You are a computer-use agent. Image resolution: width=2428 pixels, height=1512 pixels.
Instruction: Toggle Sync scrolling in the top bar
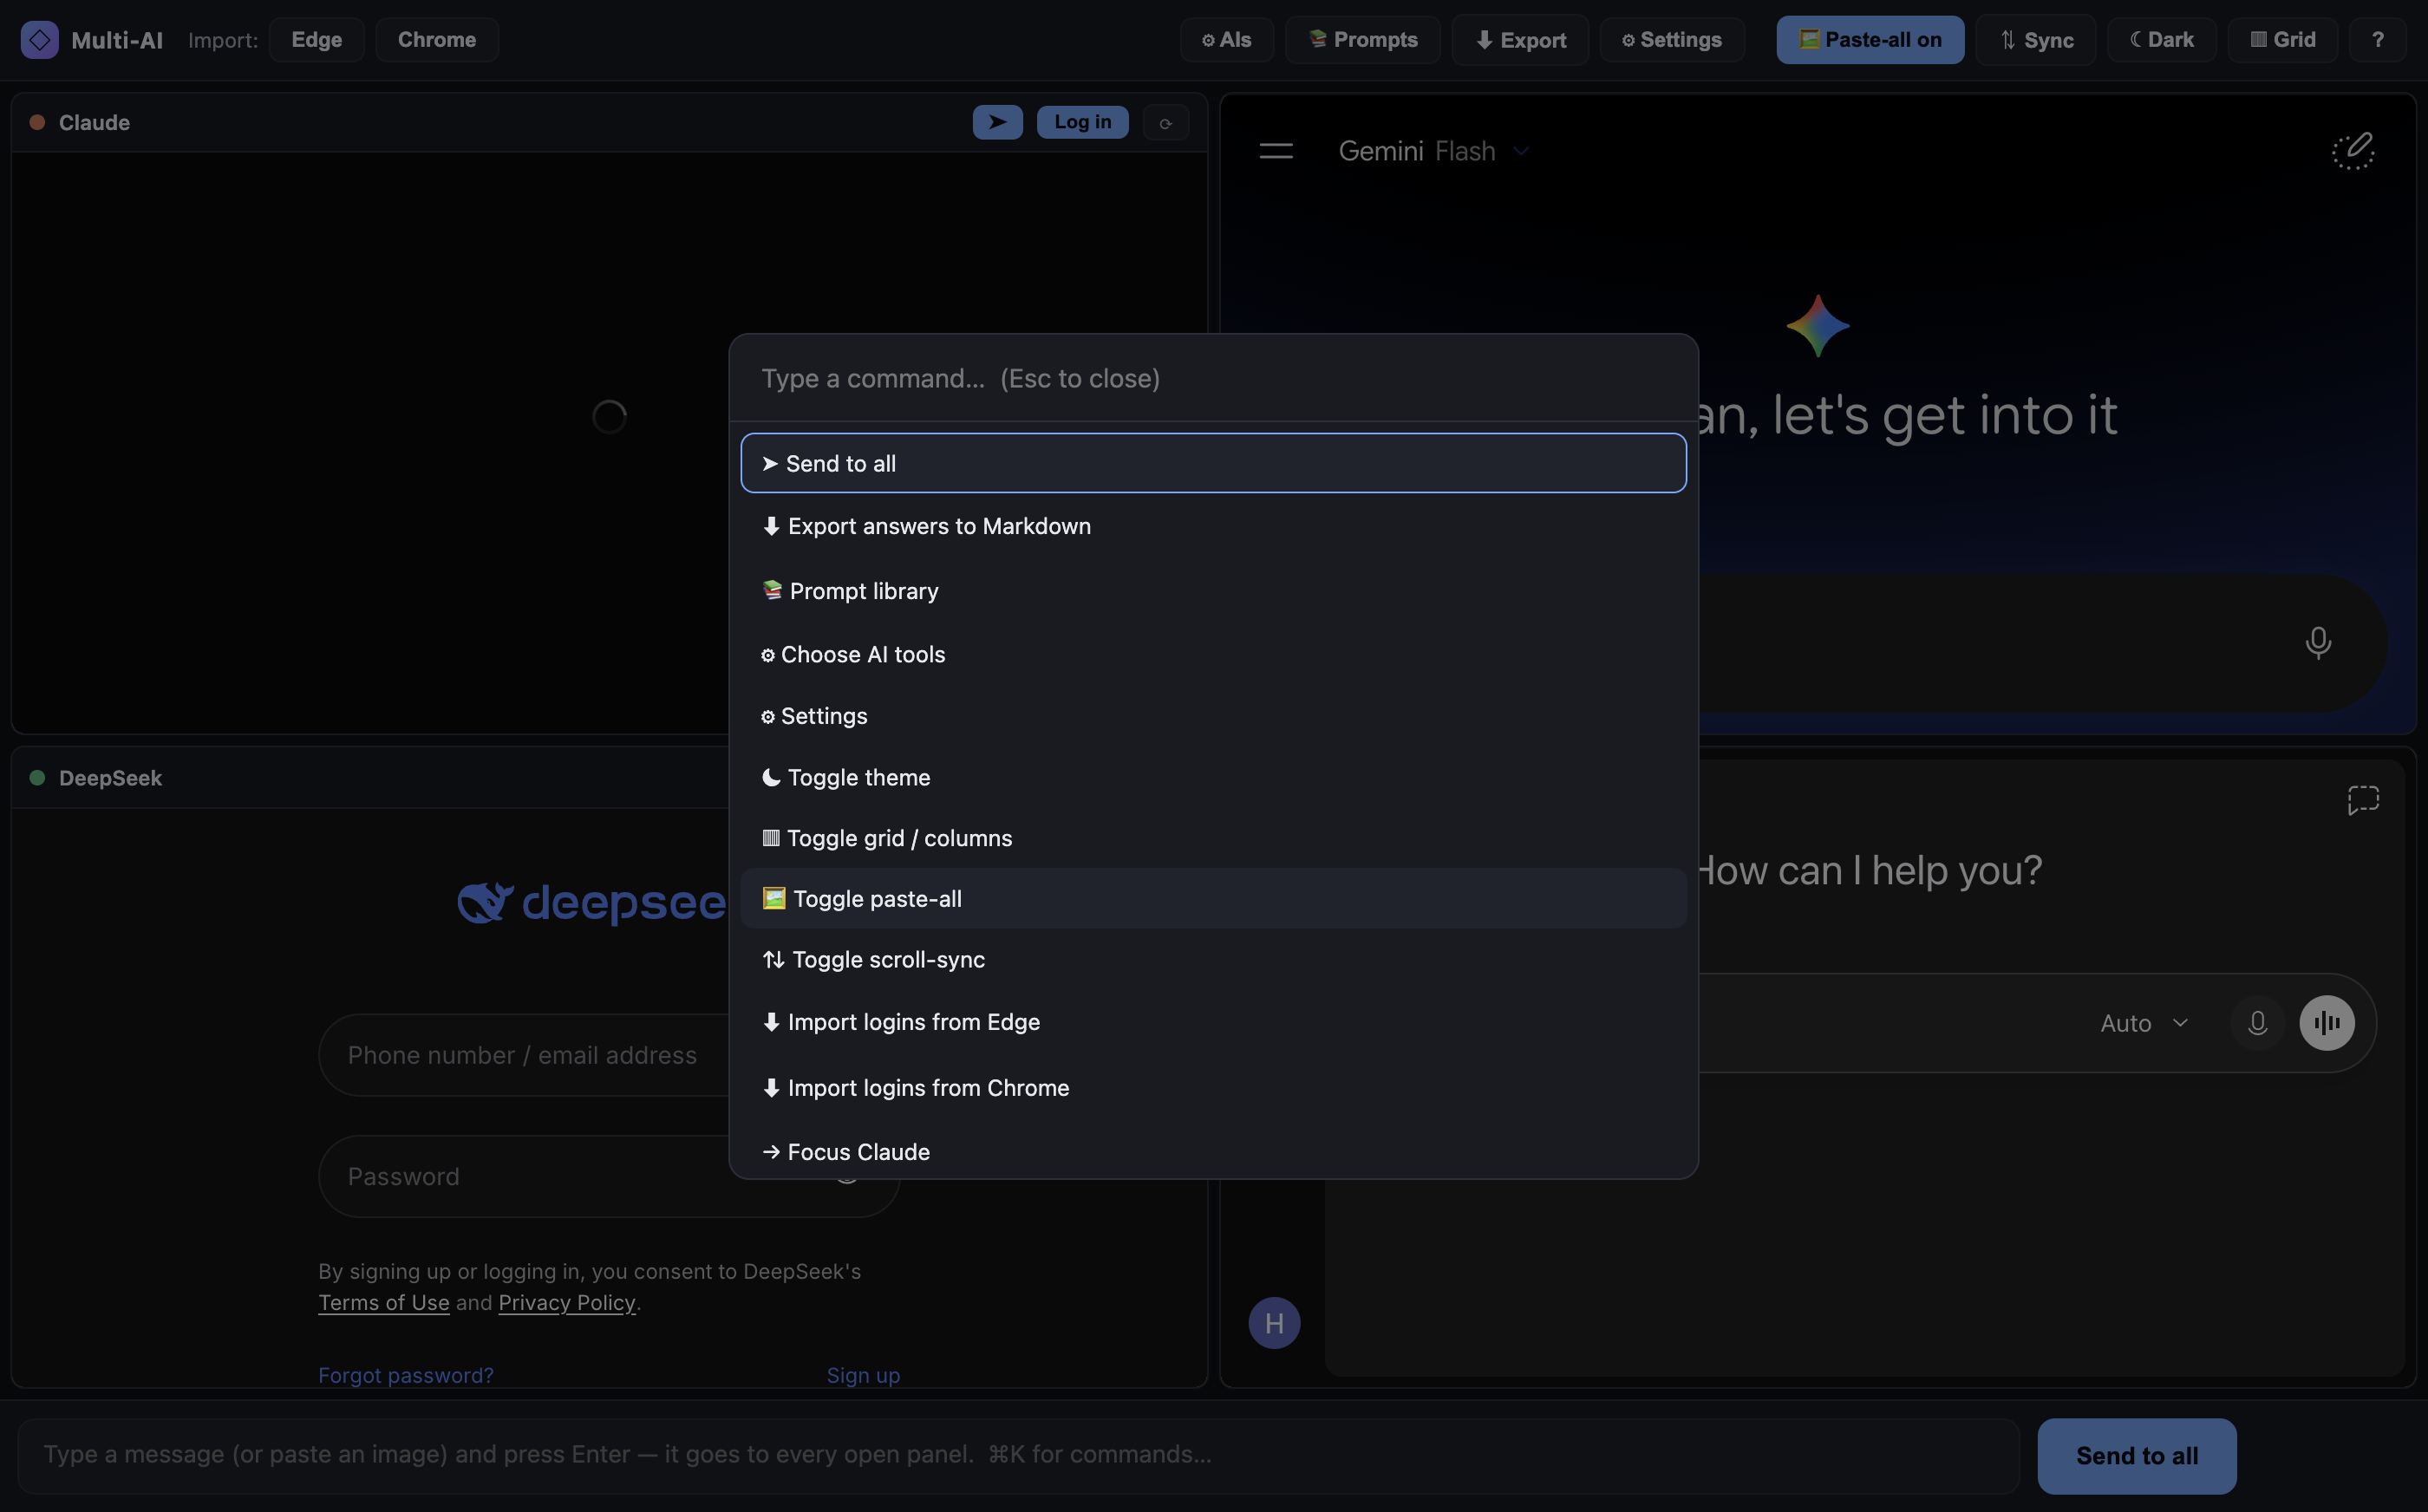pyautogui.click(x=2035, y=40)
